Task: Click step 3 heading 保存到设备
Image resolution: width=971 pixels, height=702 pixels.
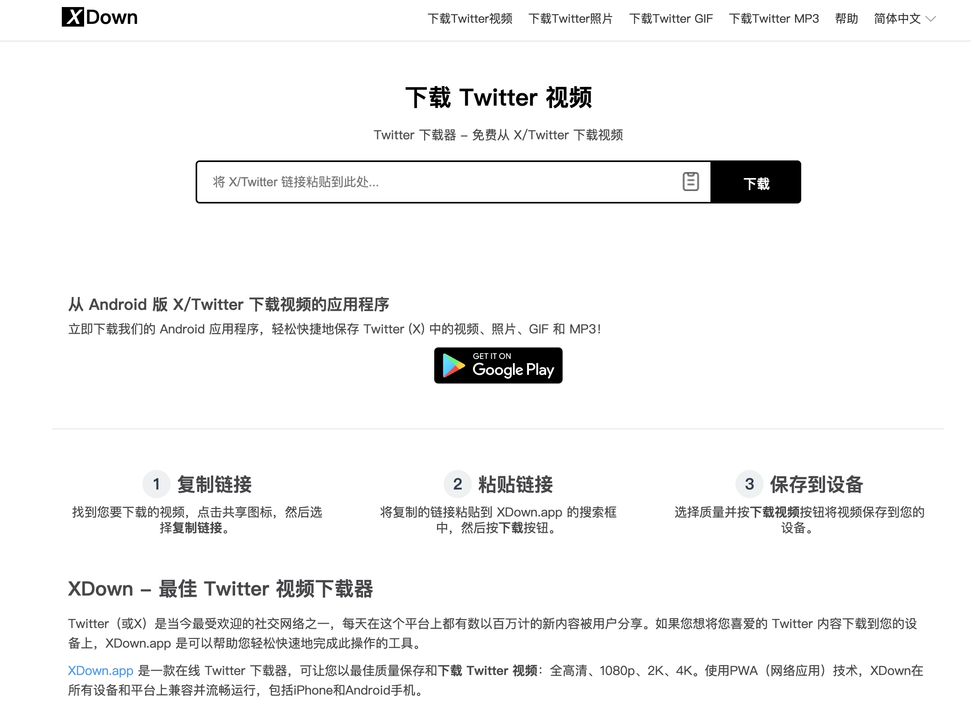Action: tap(816, 484)
